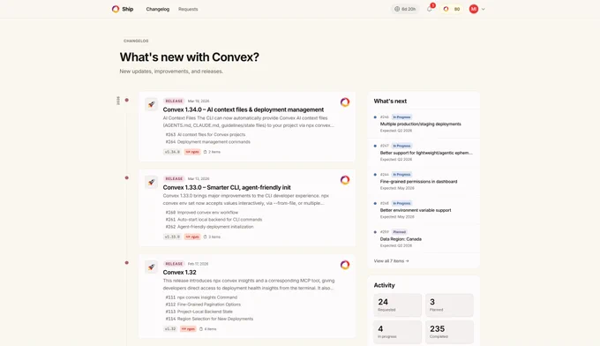Click timeline marker beside Convex 1.33.0
Image resolution: width=600 pixels, height=346 pixels.
pyautogui.click(x=127, y=178)
